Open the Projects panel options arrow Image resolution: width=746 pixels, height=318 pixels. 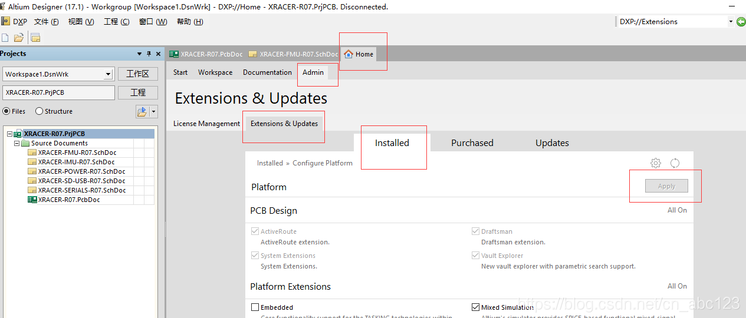click(139, 54)
